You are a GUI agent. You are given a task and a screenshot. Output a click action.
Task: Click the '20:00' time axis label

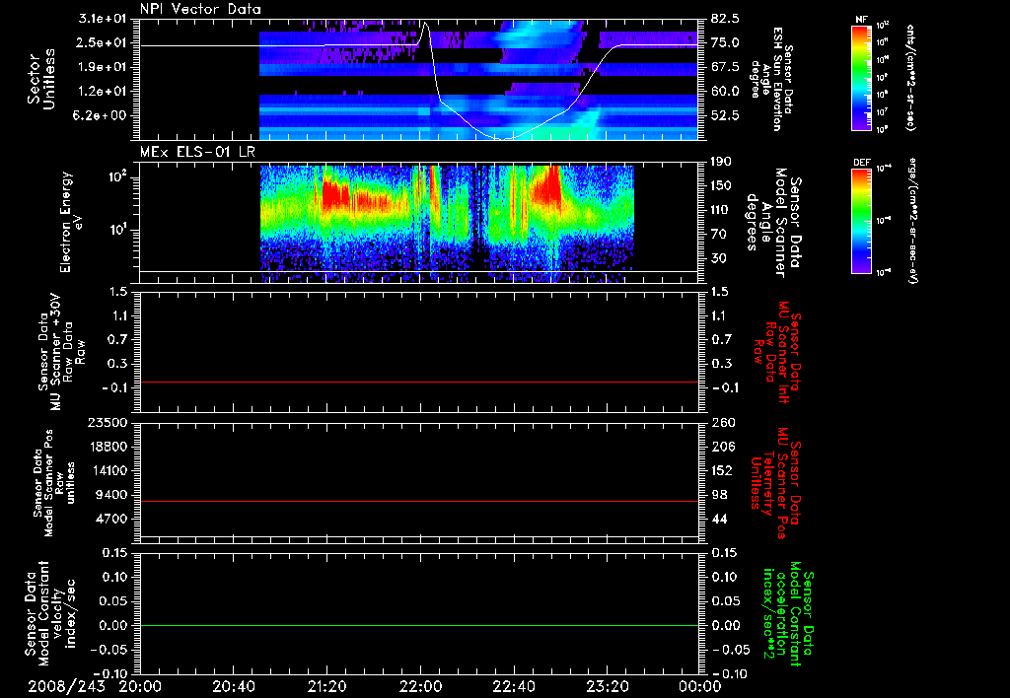click(x=140, y=686)
